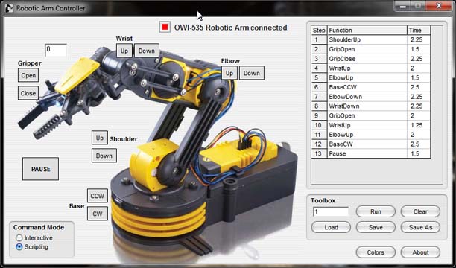This screenshot has width=456, height=268.
Task: Select step 2 GripOpen function cell
Action: click(367, 49)
